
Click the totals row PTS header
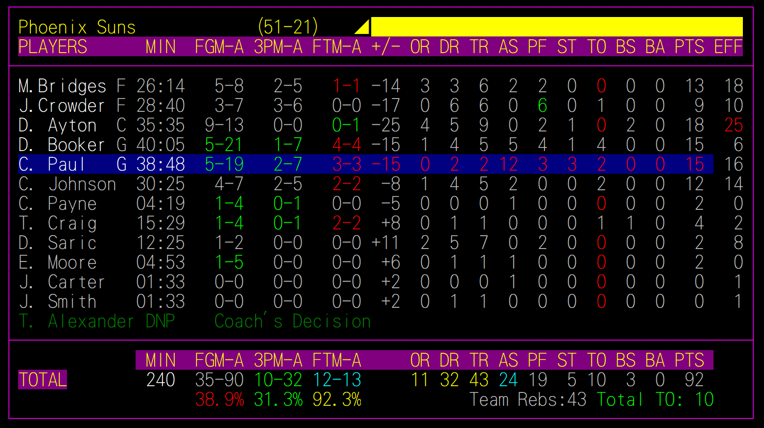[x=689, y=360]
